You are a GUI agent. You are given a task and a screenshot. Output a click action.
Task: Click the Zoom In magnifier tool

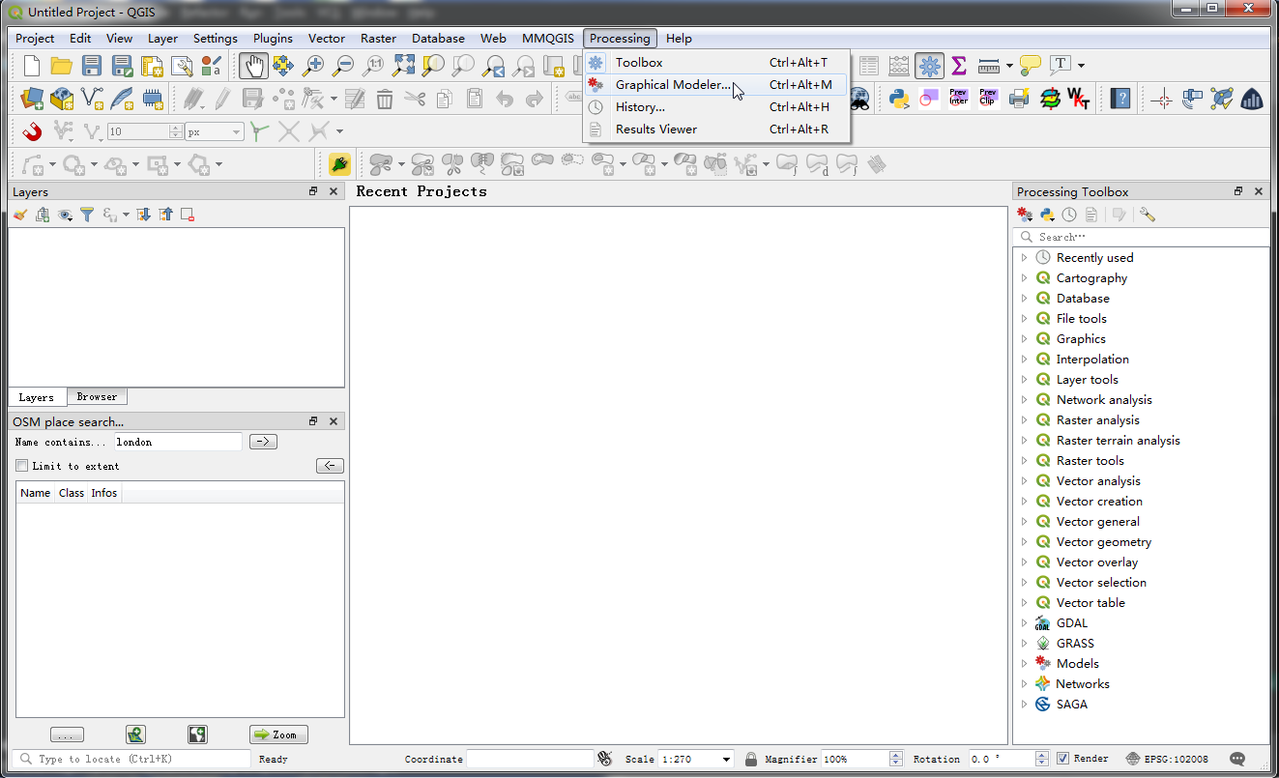click(x=313, y=66)
